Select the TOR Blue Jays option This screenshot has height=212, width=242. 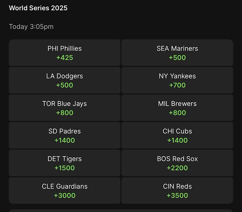[65, 108]
